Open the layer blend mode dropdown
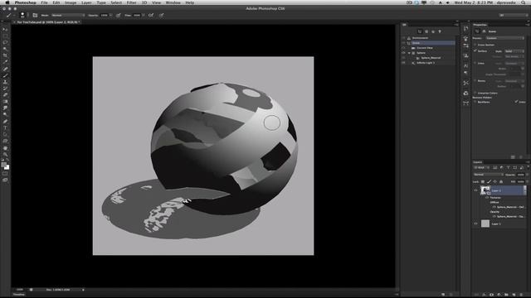The height and width of the screenshot is (298, 531). [x=488, y=175]
